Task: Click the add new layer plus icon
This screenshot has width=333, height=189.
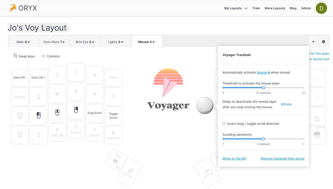Action: (313, 42)
